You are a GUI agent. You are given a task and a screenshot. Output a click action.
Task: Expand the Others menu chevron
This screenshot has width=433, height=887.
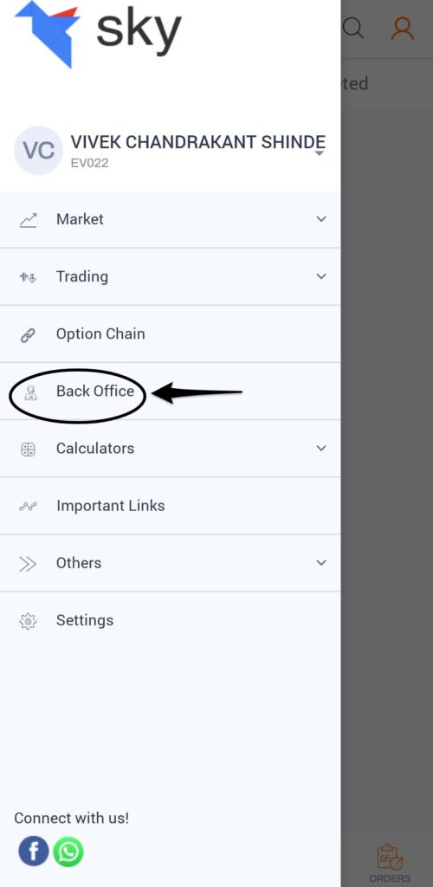click(x=321, y=562)
